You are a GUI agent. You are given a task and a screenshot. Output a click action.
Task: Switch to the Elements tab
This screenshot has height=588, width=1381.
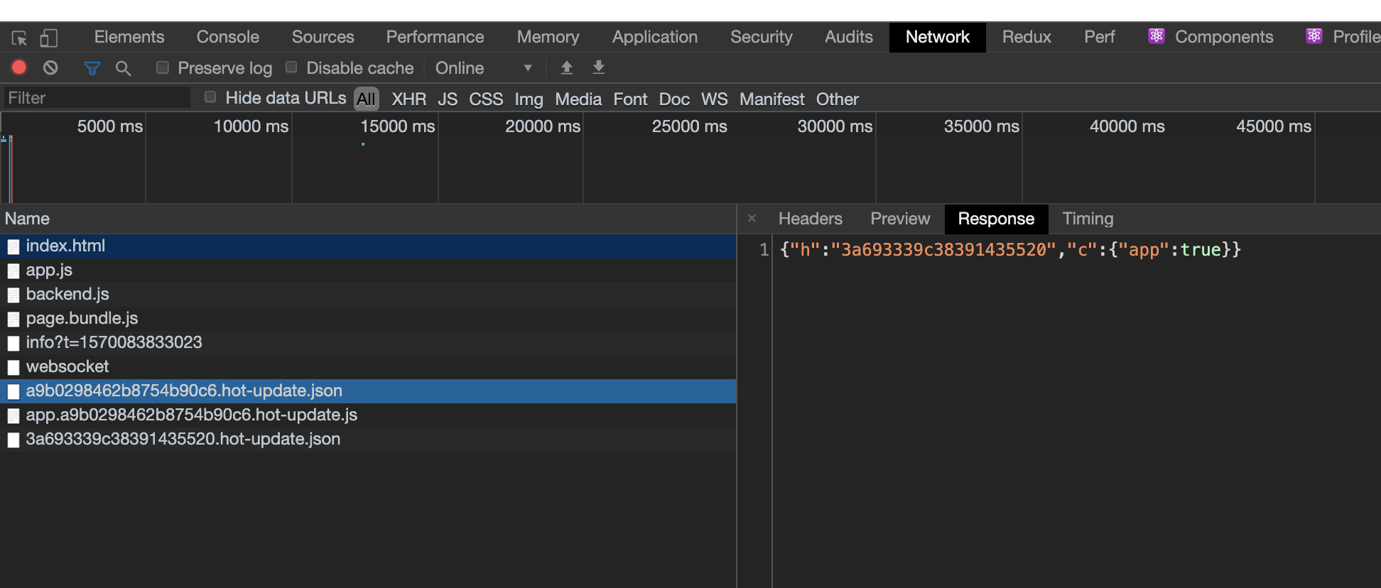[129, 37]
